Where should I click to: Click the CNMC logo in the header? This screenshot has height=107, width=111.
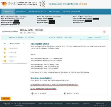point(19,4)
